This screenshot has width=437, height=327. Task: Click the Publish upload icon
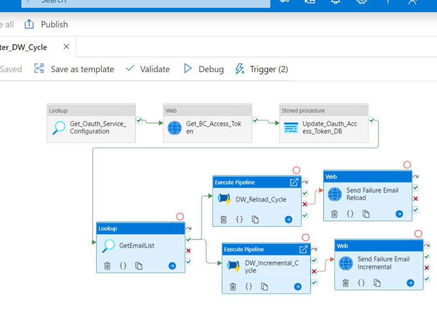[x=29, y=24]
